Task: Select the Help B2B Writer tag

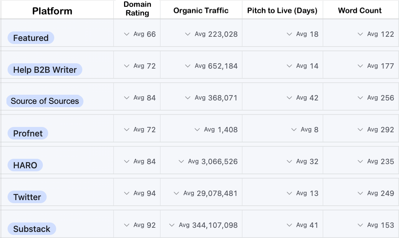Action: 45,69
